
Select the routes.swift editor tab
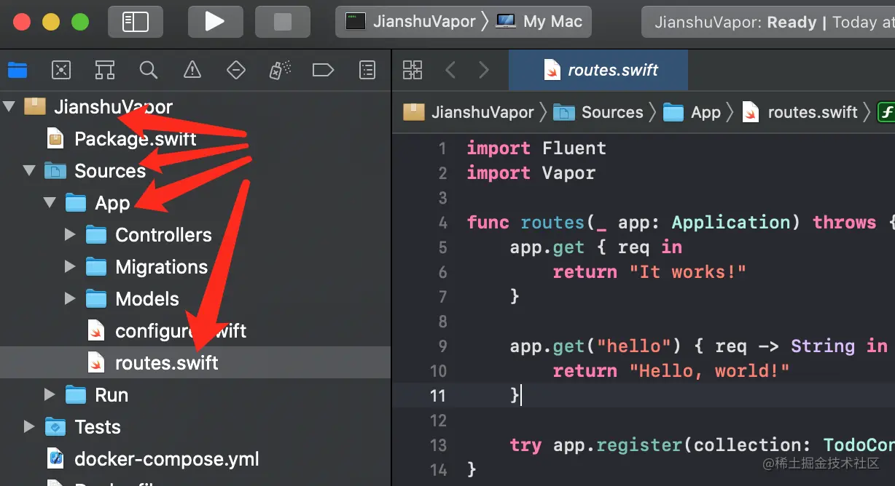(598, 70)
